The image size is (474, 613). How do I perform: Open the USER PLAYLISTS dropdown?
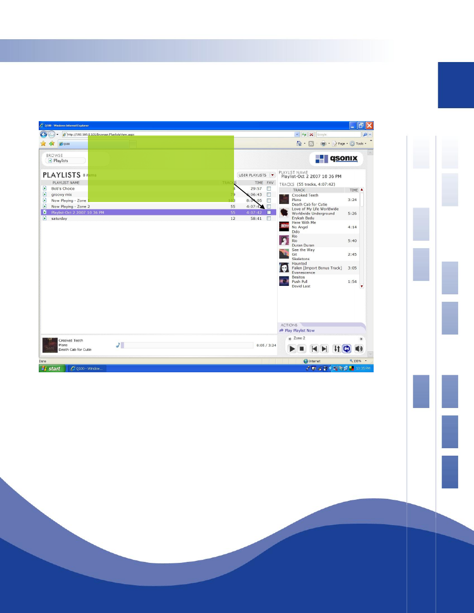(256, 175)
